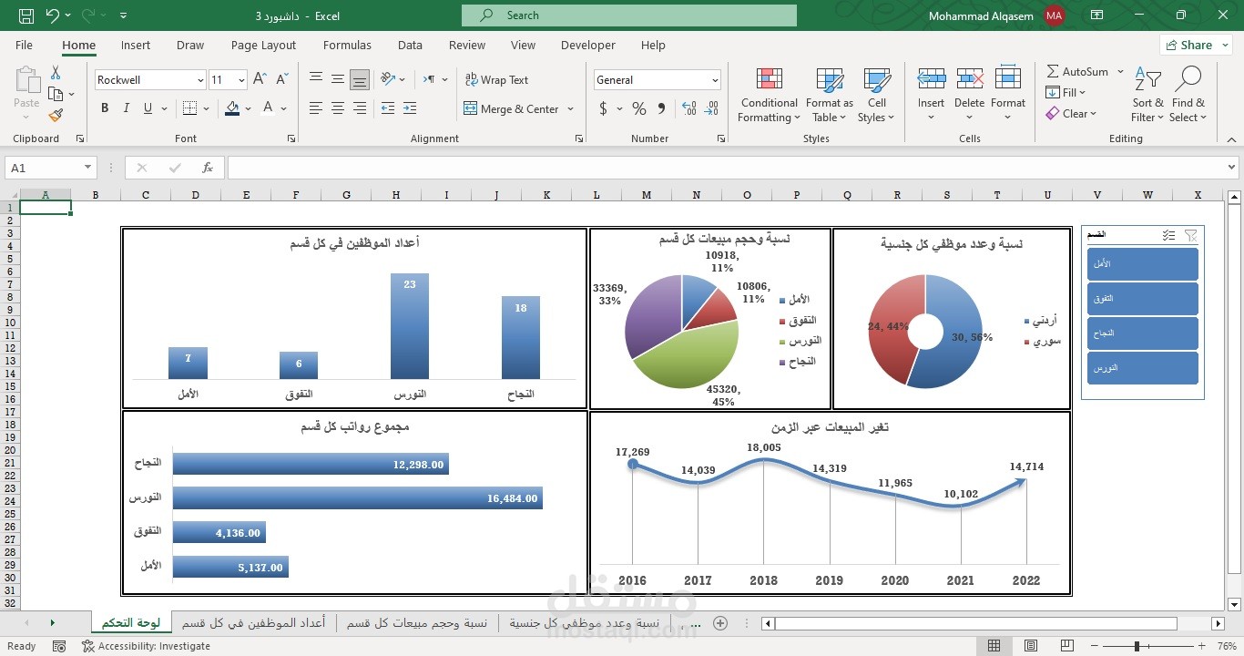Toggle Center horizontal alignment
The image size is (1244, 656).
338,108
